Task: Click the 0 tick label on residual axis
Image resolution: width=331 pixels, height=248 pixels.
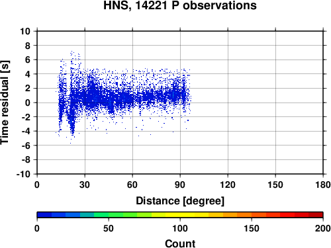Action: point(28,103)
